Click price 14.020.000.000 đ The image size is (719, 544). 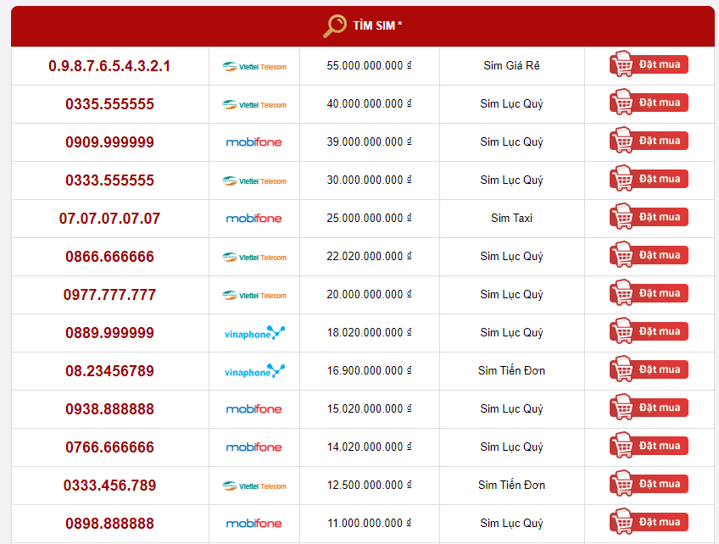[369, 447]
